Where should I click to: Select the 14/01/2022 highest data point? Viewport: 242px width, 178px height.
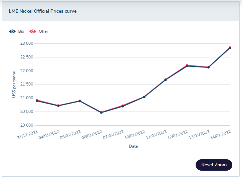point(230,48)
